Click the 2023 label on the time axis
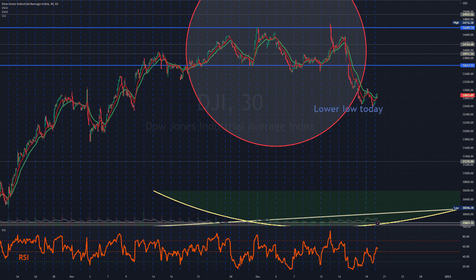 tap(448, 276)
